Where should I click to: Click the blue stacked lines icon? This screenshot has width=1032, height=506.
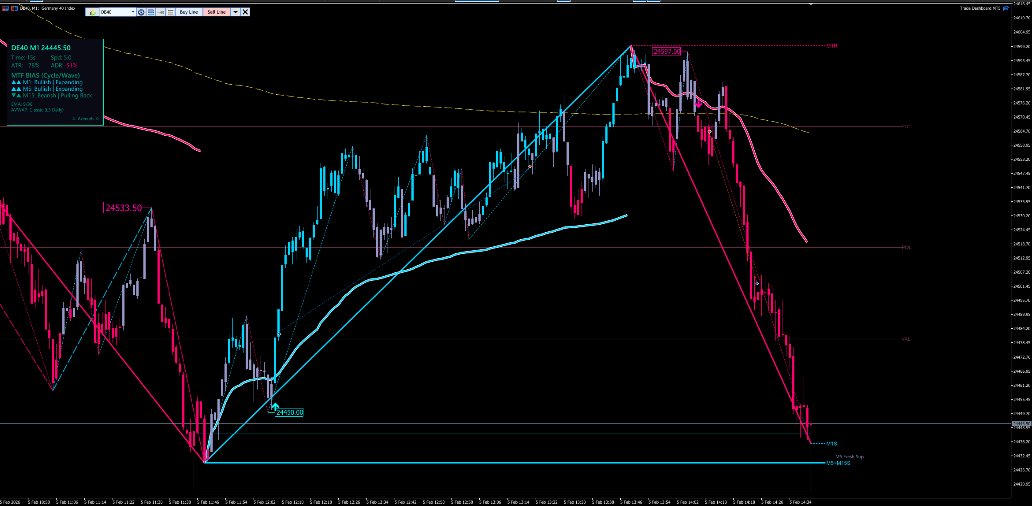pos(151,12)
